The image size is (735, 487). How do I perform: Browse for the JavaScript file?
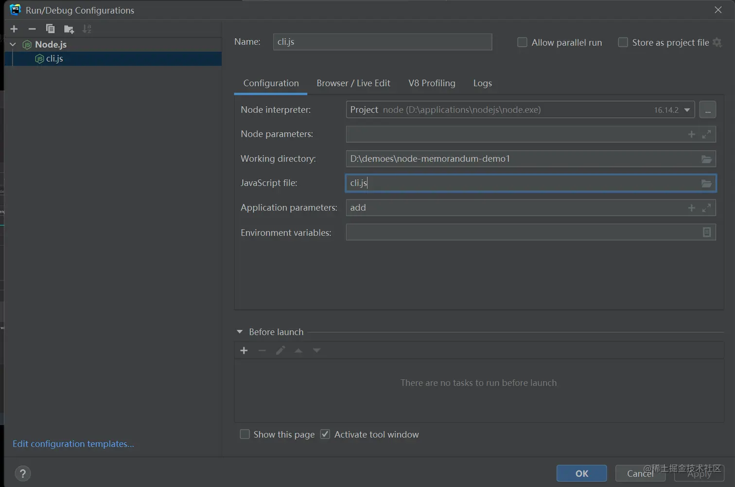point(706,183)
